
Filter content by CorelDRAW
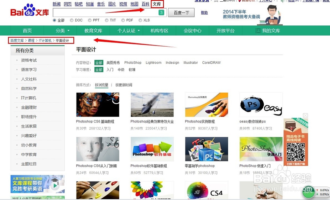[211, 63]
